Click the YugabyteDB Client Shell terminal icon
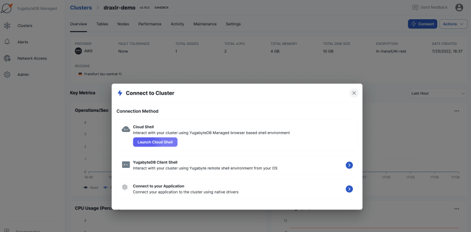 tap(126, 165)
